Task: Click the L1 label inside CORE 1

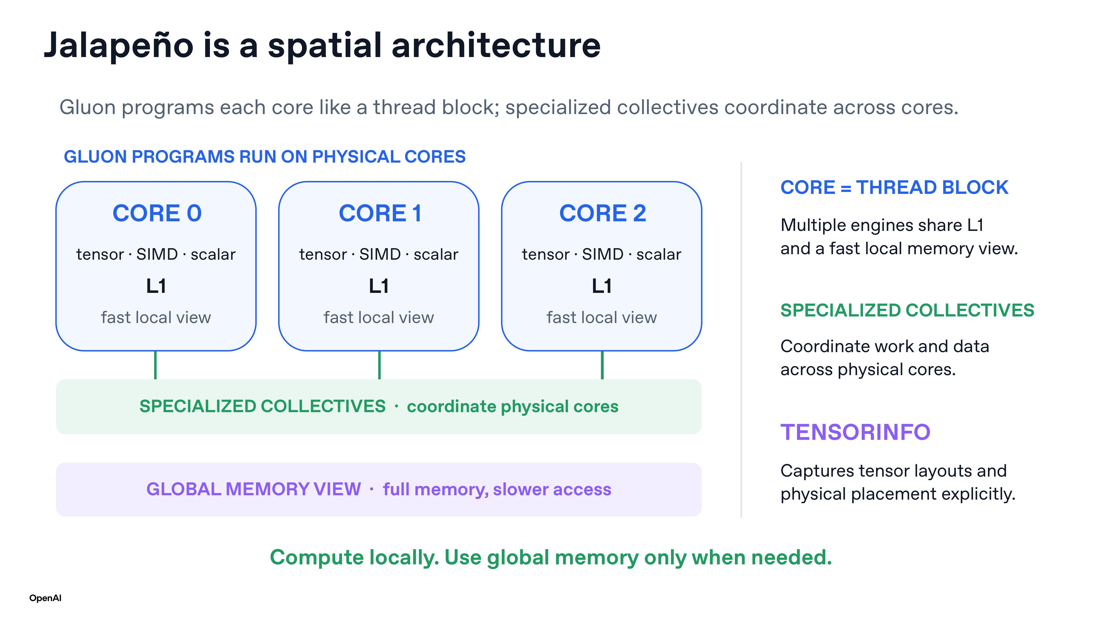Action: pos(379,285)
